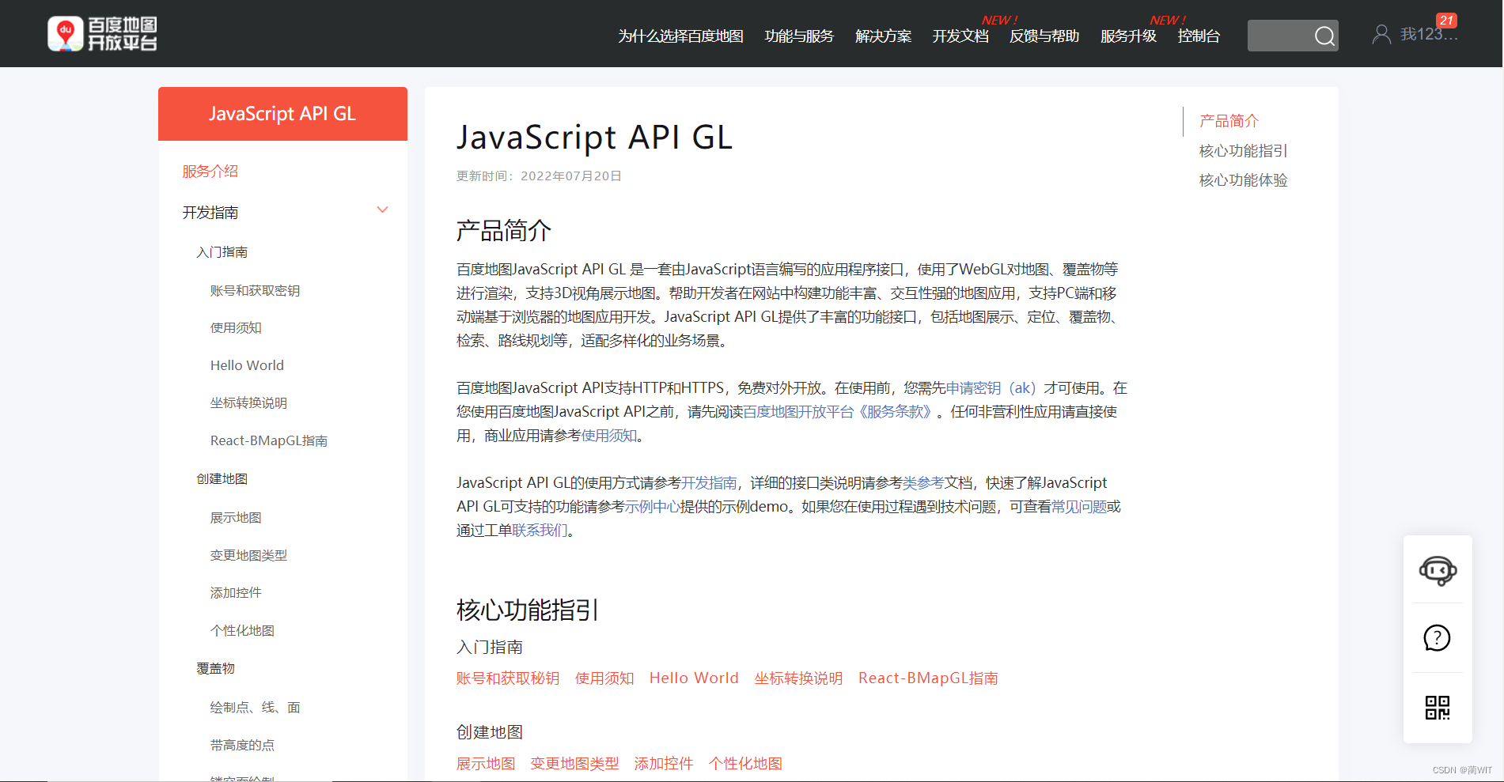The height and width of the screenshot is (782, 1504).
Task: Open 带高度的点 sidebar item
Action: pyautogui.click(x=242, y=746)
